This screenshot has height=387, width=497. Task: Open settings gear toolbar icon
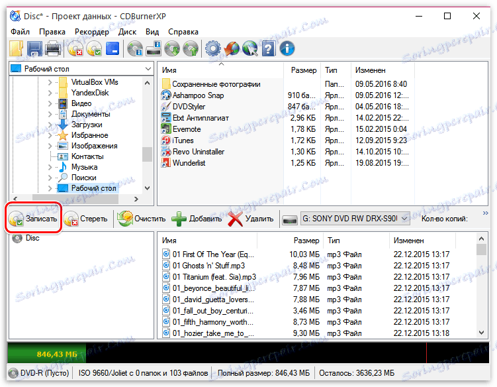212,48
